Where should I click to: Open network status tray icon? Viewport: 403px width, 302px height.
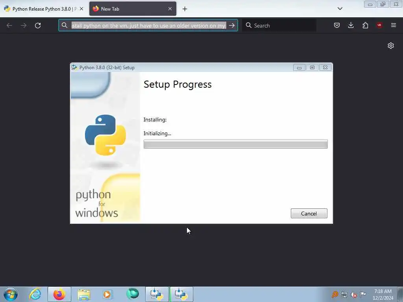[x=344, y=294]
